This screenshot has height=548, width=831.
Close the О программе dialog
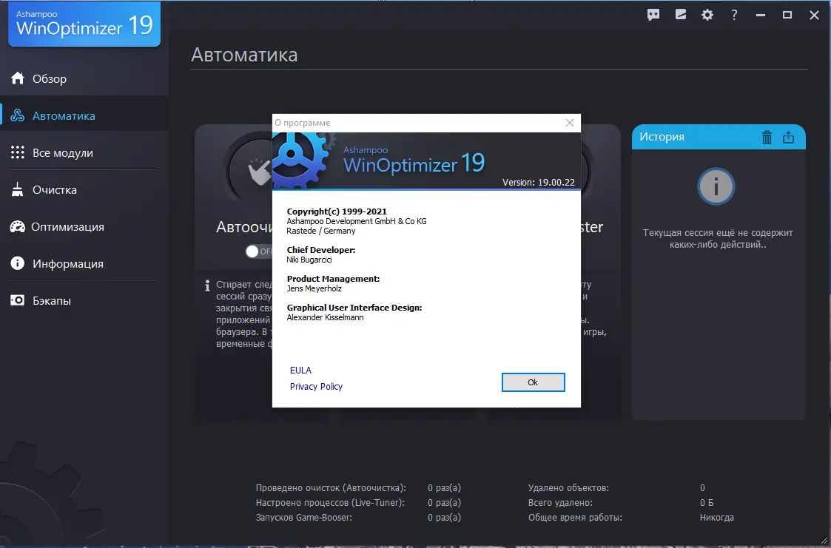point(570,123)
